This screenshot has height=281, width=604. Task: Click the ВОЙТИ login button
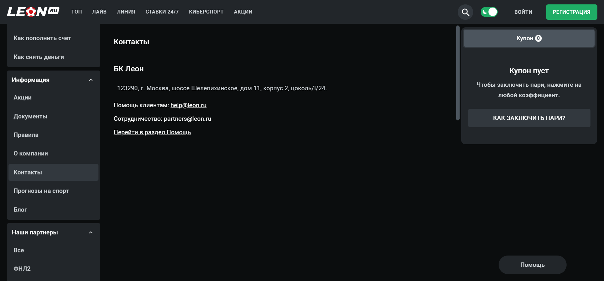click(x=523, y=12)
